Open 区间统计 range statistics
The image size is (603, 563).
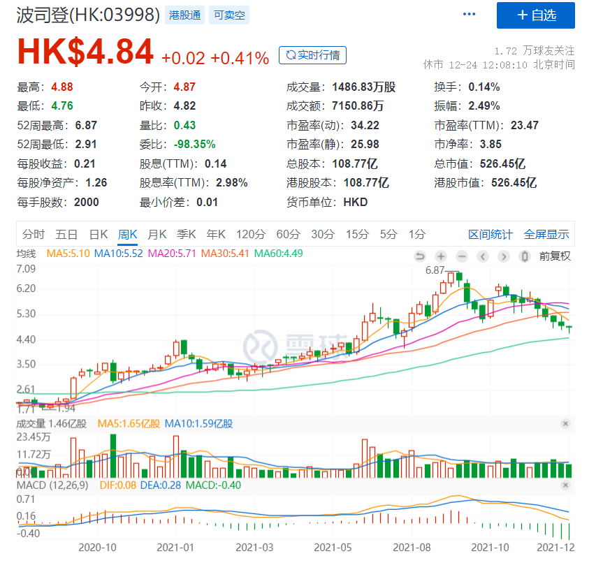click(x=491, y=235)
